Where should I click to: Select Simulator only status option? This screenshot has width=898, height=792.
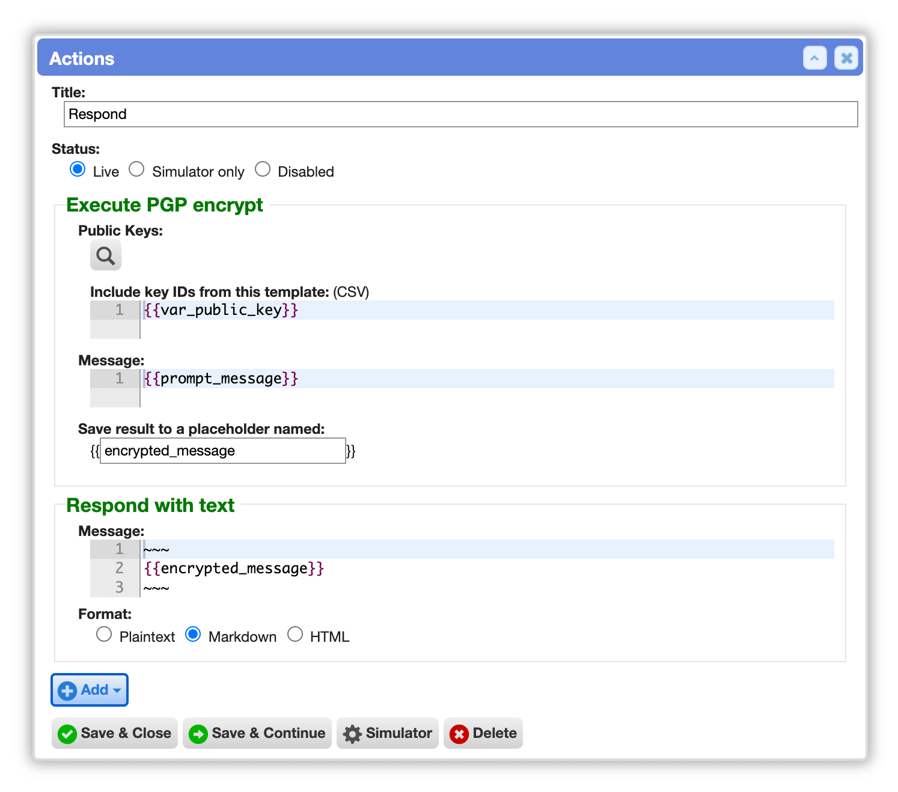pos(136,169)
